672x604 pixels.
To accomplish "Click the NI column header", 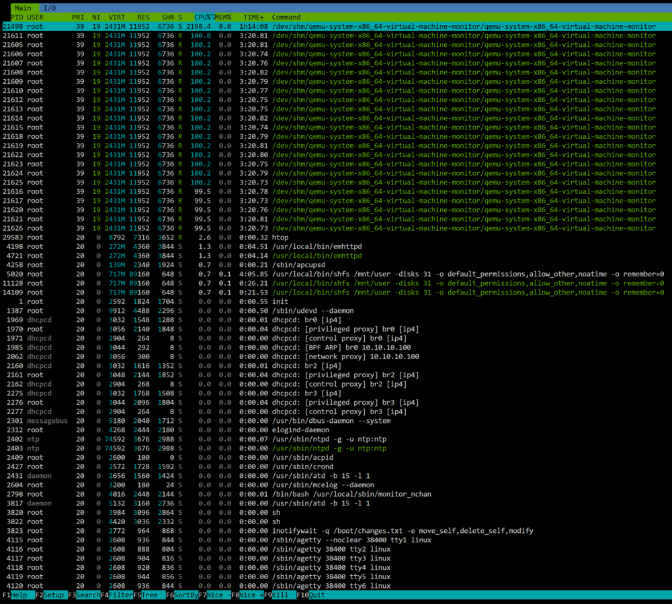I will click(x=96, y=17).
